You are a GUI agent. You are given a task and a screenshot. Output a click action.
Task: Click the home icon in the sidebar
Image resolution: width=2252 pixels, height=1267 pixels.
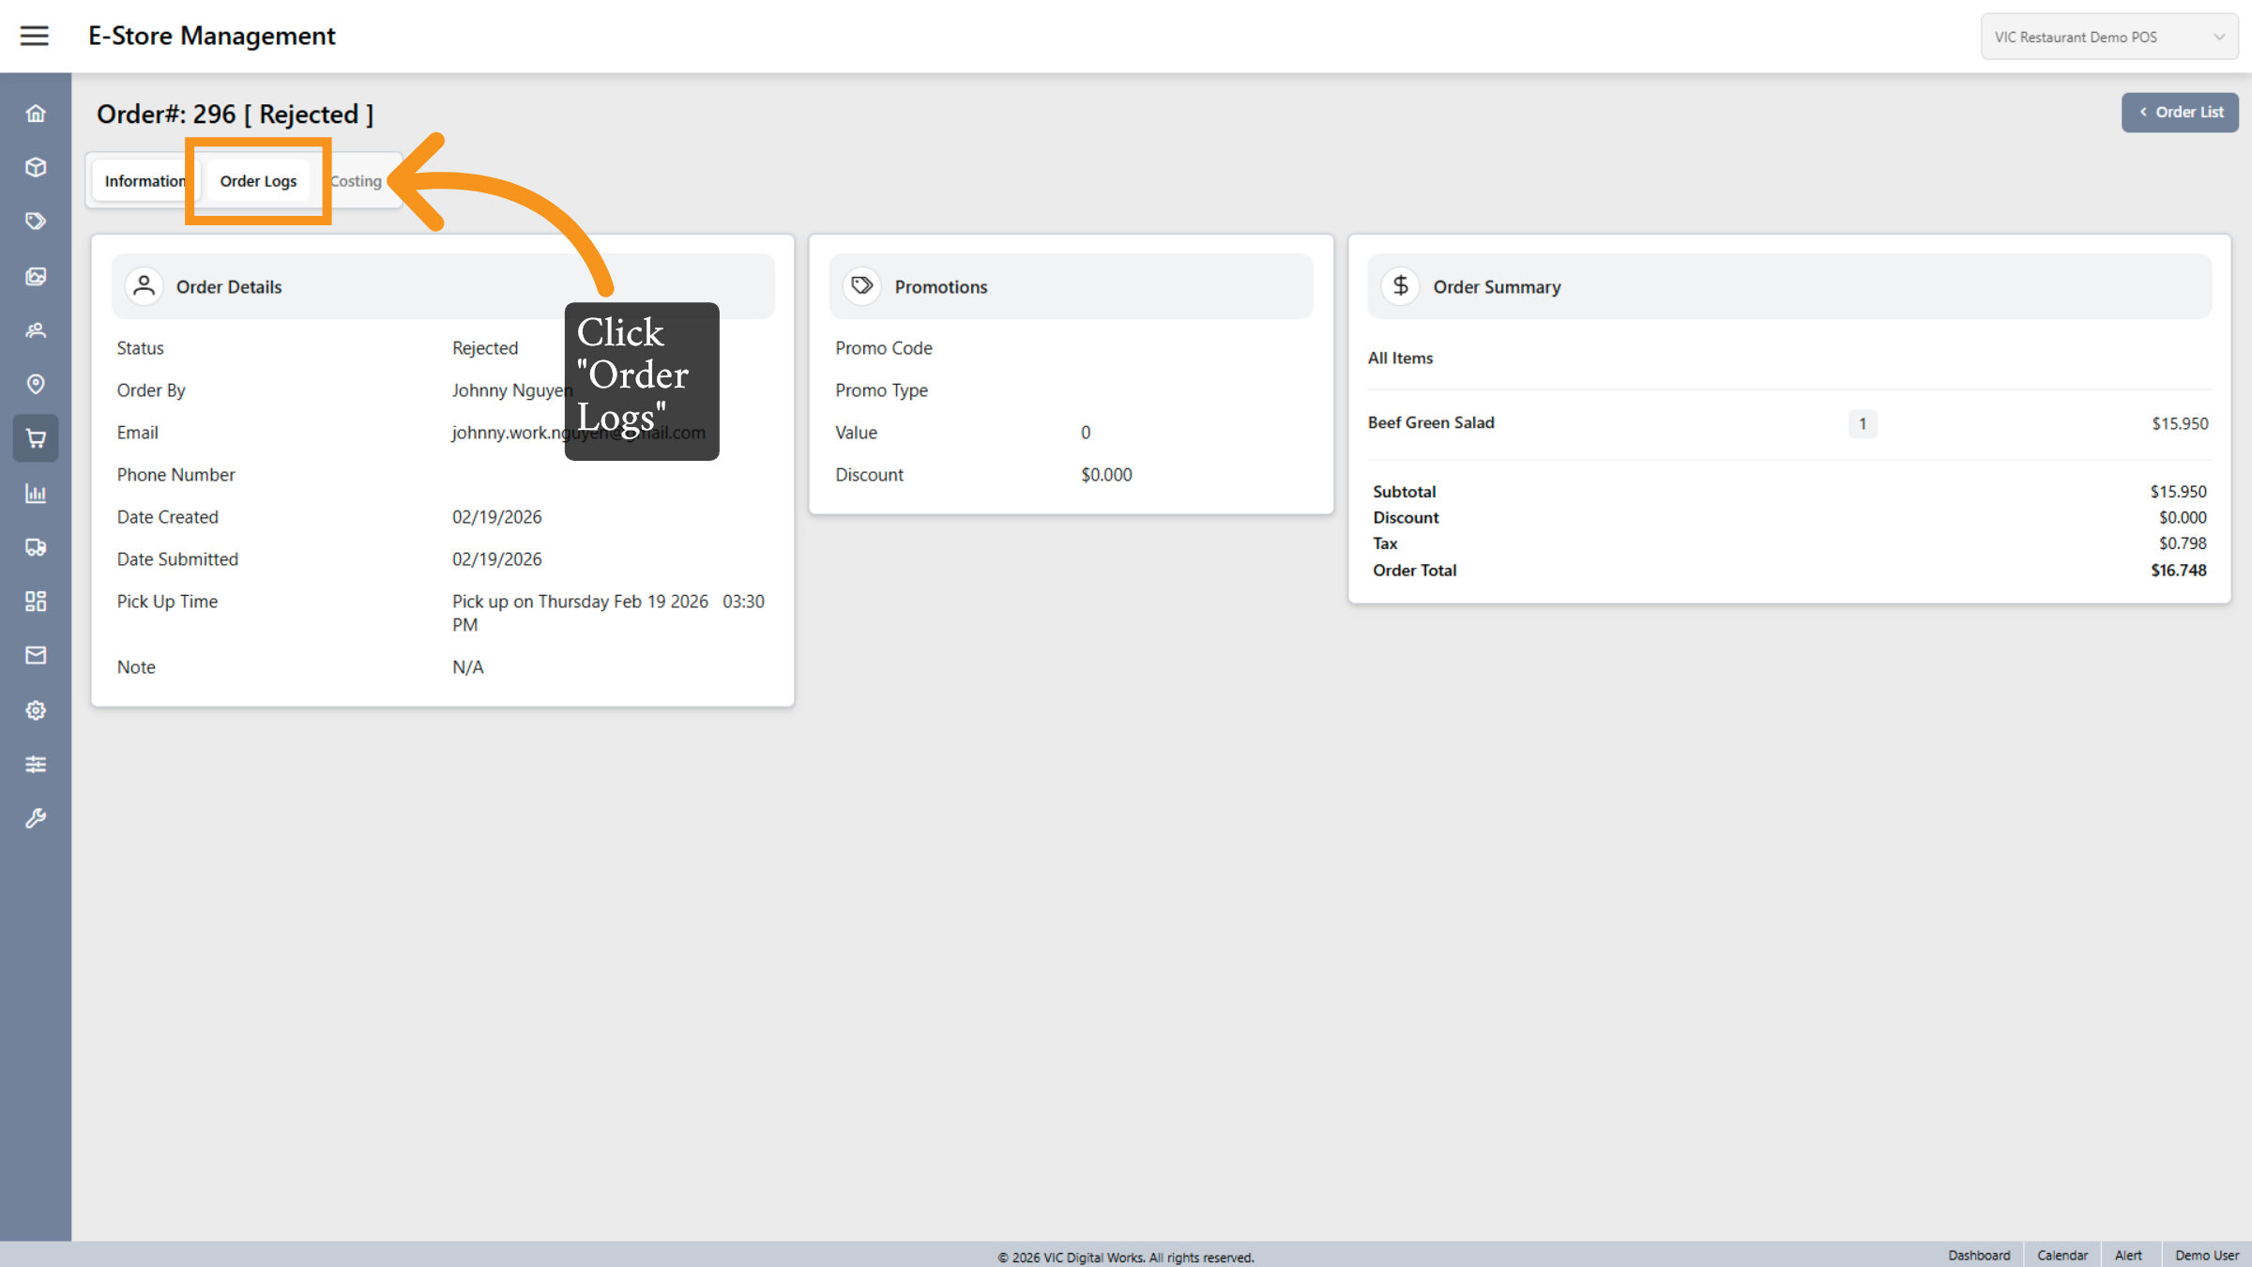click(x=36, y=114)
